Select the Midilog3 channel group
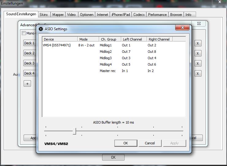227x166 pixels. [106, 58]
